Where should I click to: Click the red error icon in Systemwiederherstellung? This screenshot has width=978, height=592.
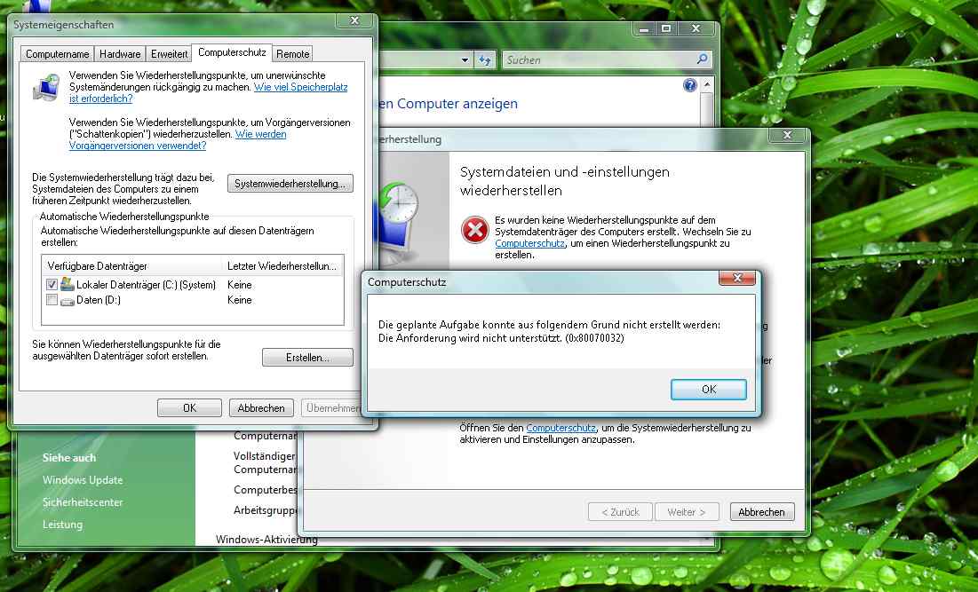pos(474,230)
